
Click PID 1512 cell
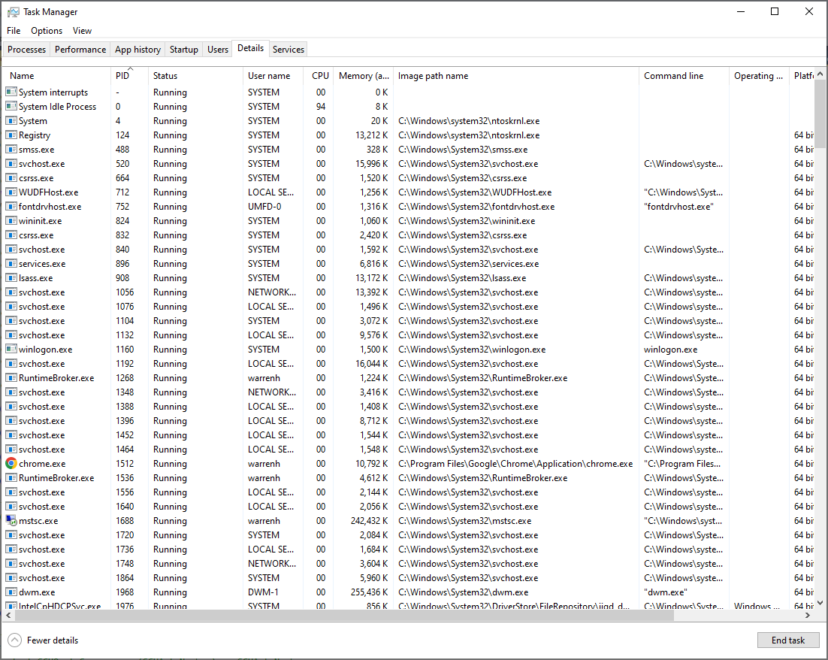[125, 463]
